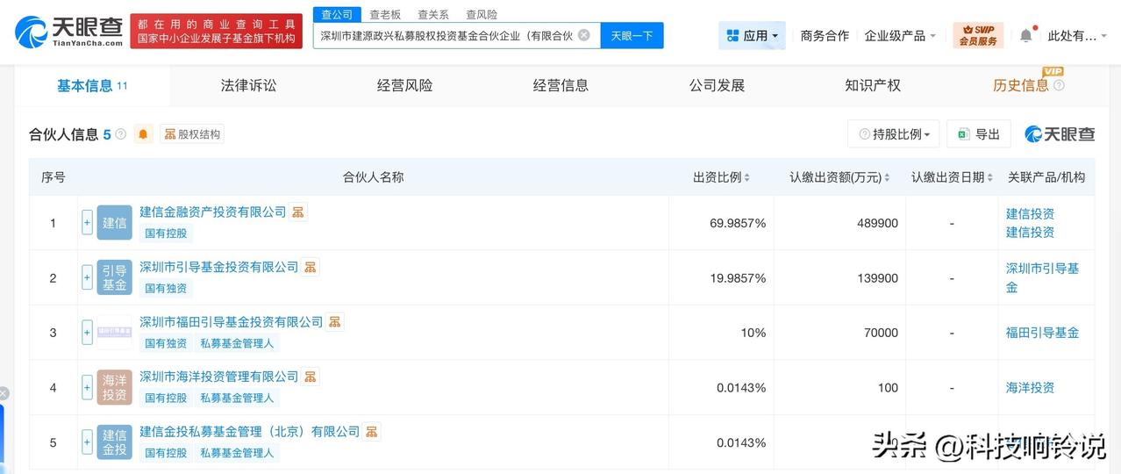Screen dimensions: 1121x474
Task: Open partner 深圳市海洋投资管理有限公司 link
Action: point(219,377)
